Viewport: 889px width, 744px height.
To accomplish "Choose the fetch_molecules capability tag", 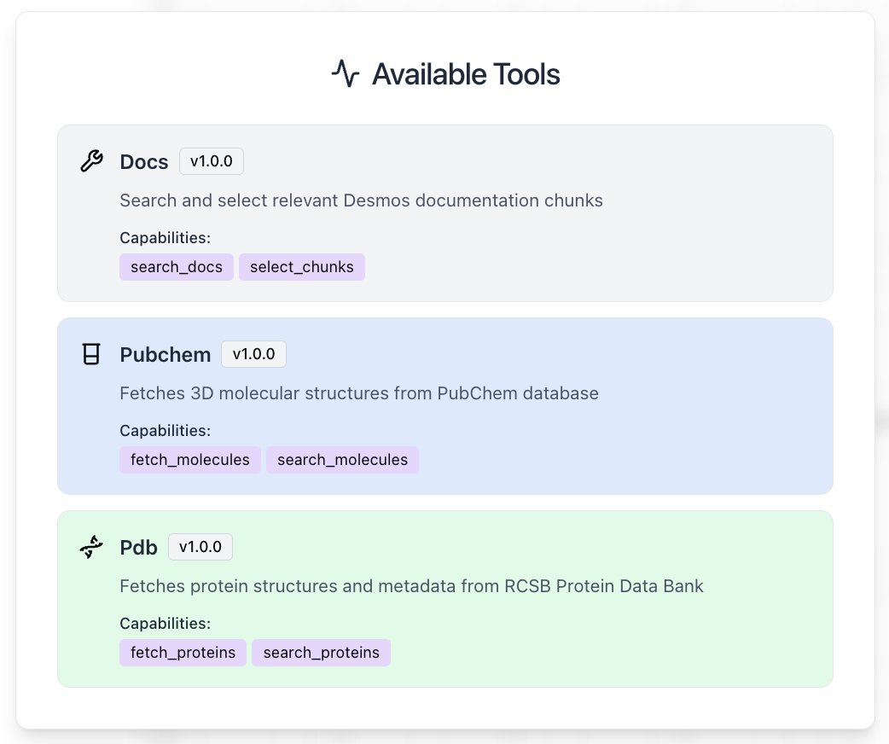I will click(x=190, y=460).
